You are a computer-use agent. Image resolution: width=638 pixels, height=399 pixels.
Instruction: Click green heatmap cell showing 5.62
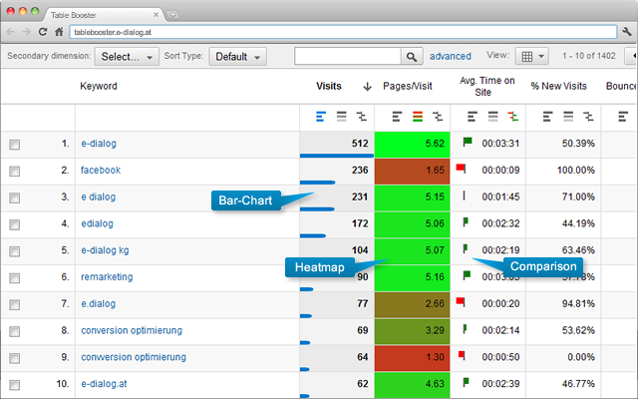point(412,145)
